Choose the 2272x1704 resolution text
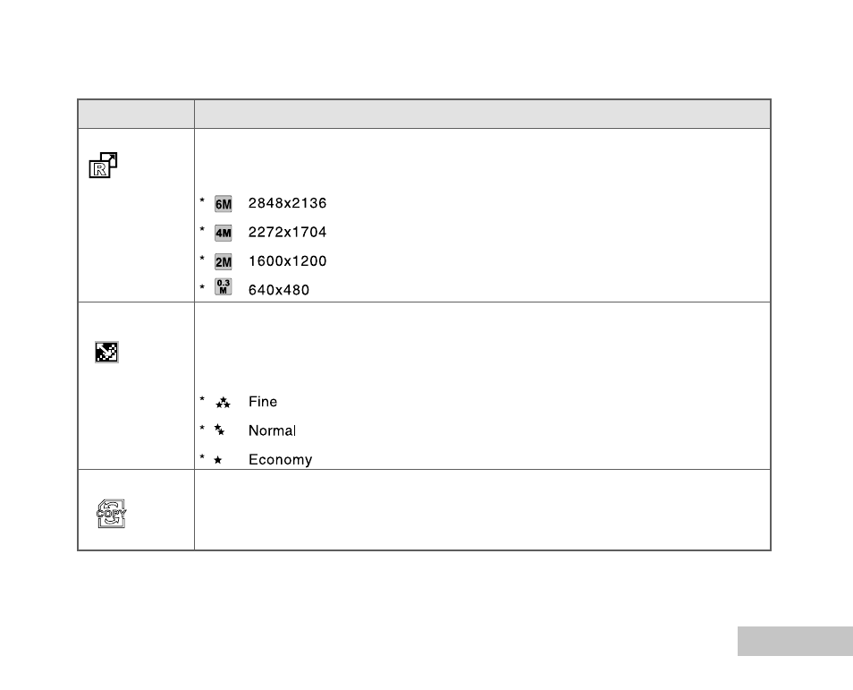Image resolution: width=853 pixels, height=690 pixels. click(x=287, y=232)
